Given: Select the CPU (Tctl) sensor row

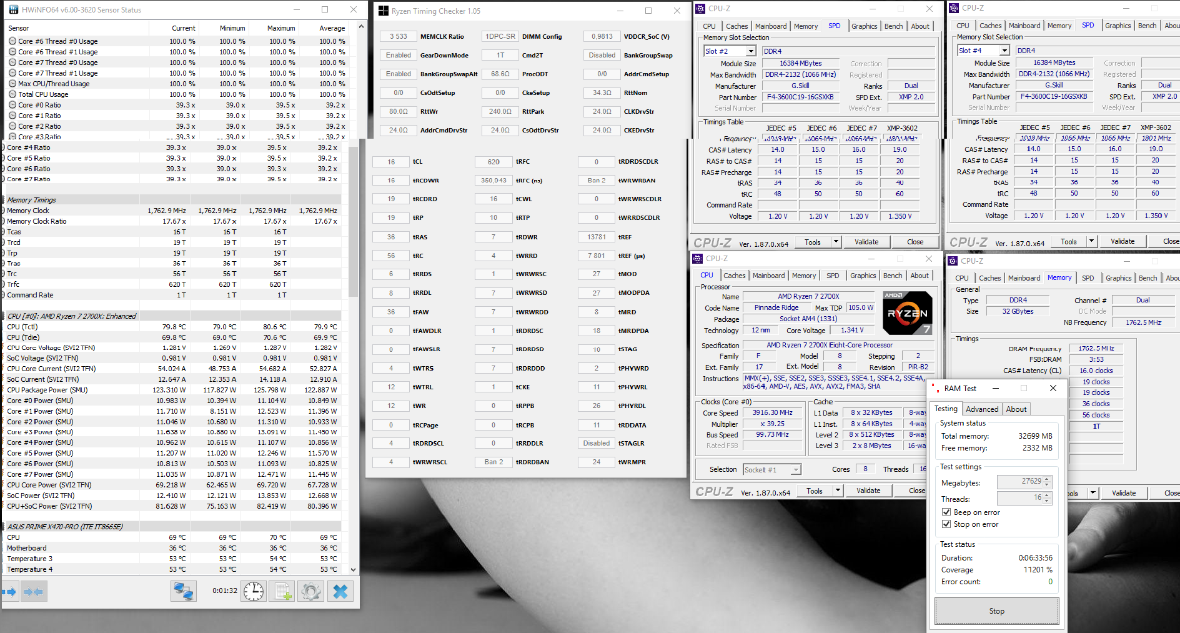Looking at the screenshot, I should point(172,327).
